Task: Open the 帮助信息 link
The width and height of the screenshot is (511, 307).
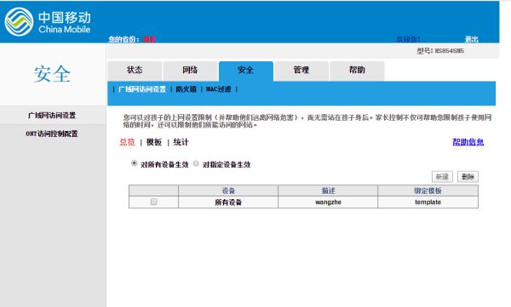Action: coord(468,142)
